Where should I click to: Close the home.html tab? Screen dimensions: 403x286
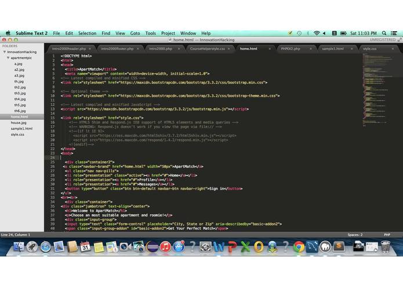tap(270, 49)
